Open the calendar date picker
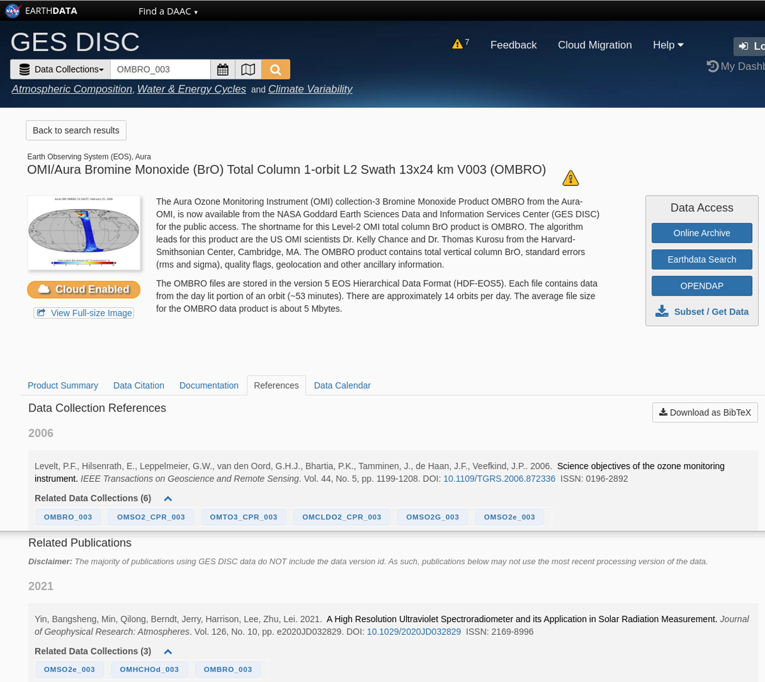 pos(222,69)
